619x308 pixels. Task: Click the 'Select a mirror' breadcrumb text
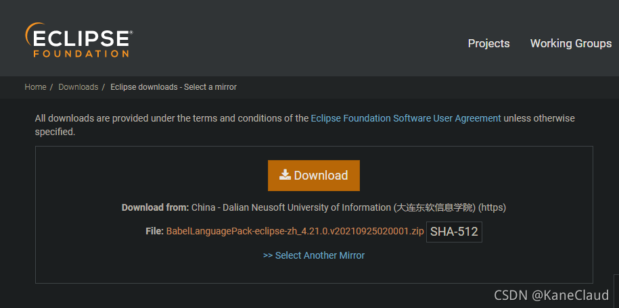click(173, 87)
